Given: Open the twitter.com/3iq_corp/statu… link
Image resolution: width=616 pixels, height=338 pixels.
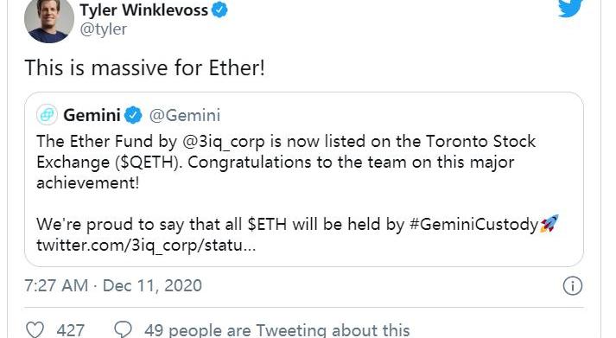Looking at the screenshot, I should coord(146,246).
